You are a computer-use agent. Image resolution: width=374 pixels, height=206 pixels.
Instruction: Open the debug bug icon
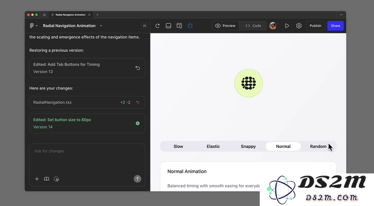click(x=190, y=26)
